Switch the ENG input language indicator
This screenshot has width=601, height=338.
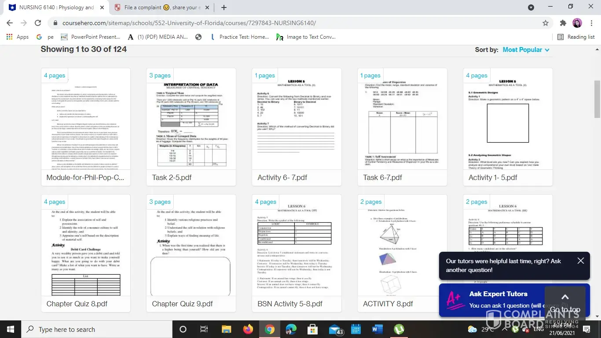(539, 329)
